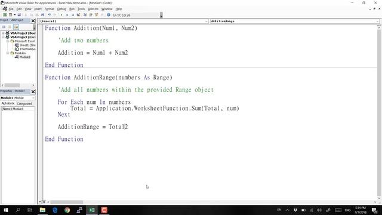Close the Properties - Module1 panel
The image size is (382, 215).
tap(33, 91)
